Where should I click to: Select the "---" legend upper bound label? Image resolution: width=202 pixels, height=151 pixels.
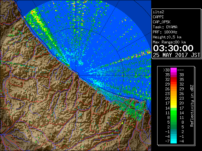[x=181, y=70]
